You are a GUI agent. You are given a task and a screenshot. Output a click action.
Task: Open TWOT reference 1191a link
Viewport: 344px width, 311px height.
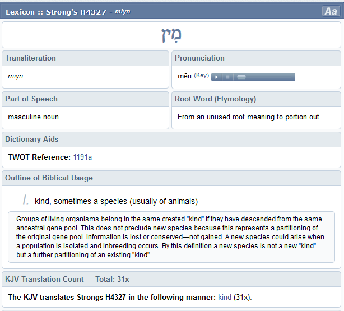pyautogui.click(x=82, y=157)
